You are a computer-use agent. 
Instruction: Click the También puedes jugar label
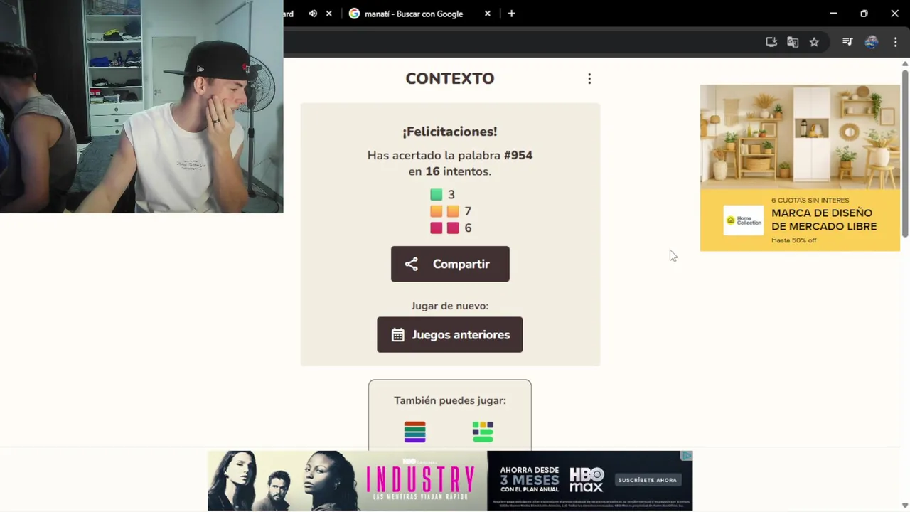coord(450,400)
